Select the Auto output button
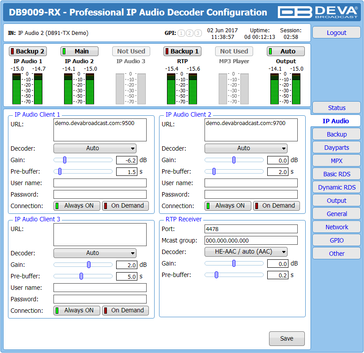 286,51
